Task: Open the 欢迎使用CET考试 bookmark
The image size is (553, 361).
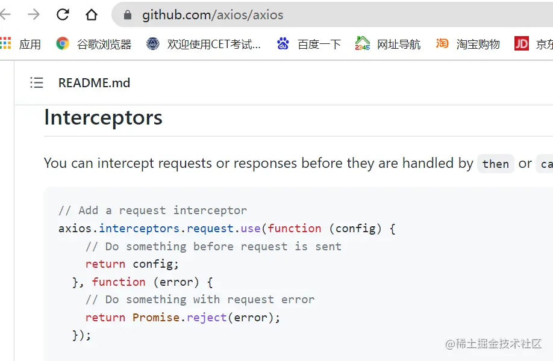Action: coord(204,44)
